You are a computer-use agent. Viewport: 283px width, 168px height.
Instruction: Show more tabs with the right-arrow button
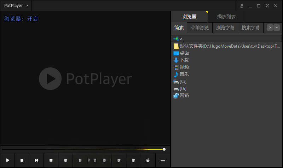pyautogui.click(x=270, y=28)
